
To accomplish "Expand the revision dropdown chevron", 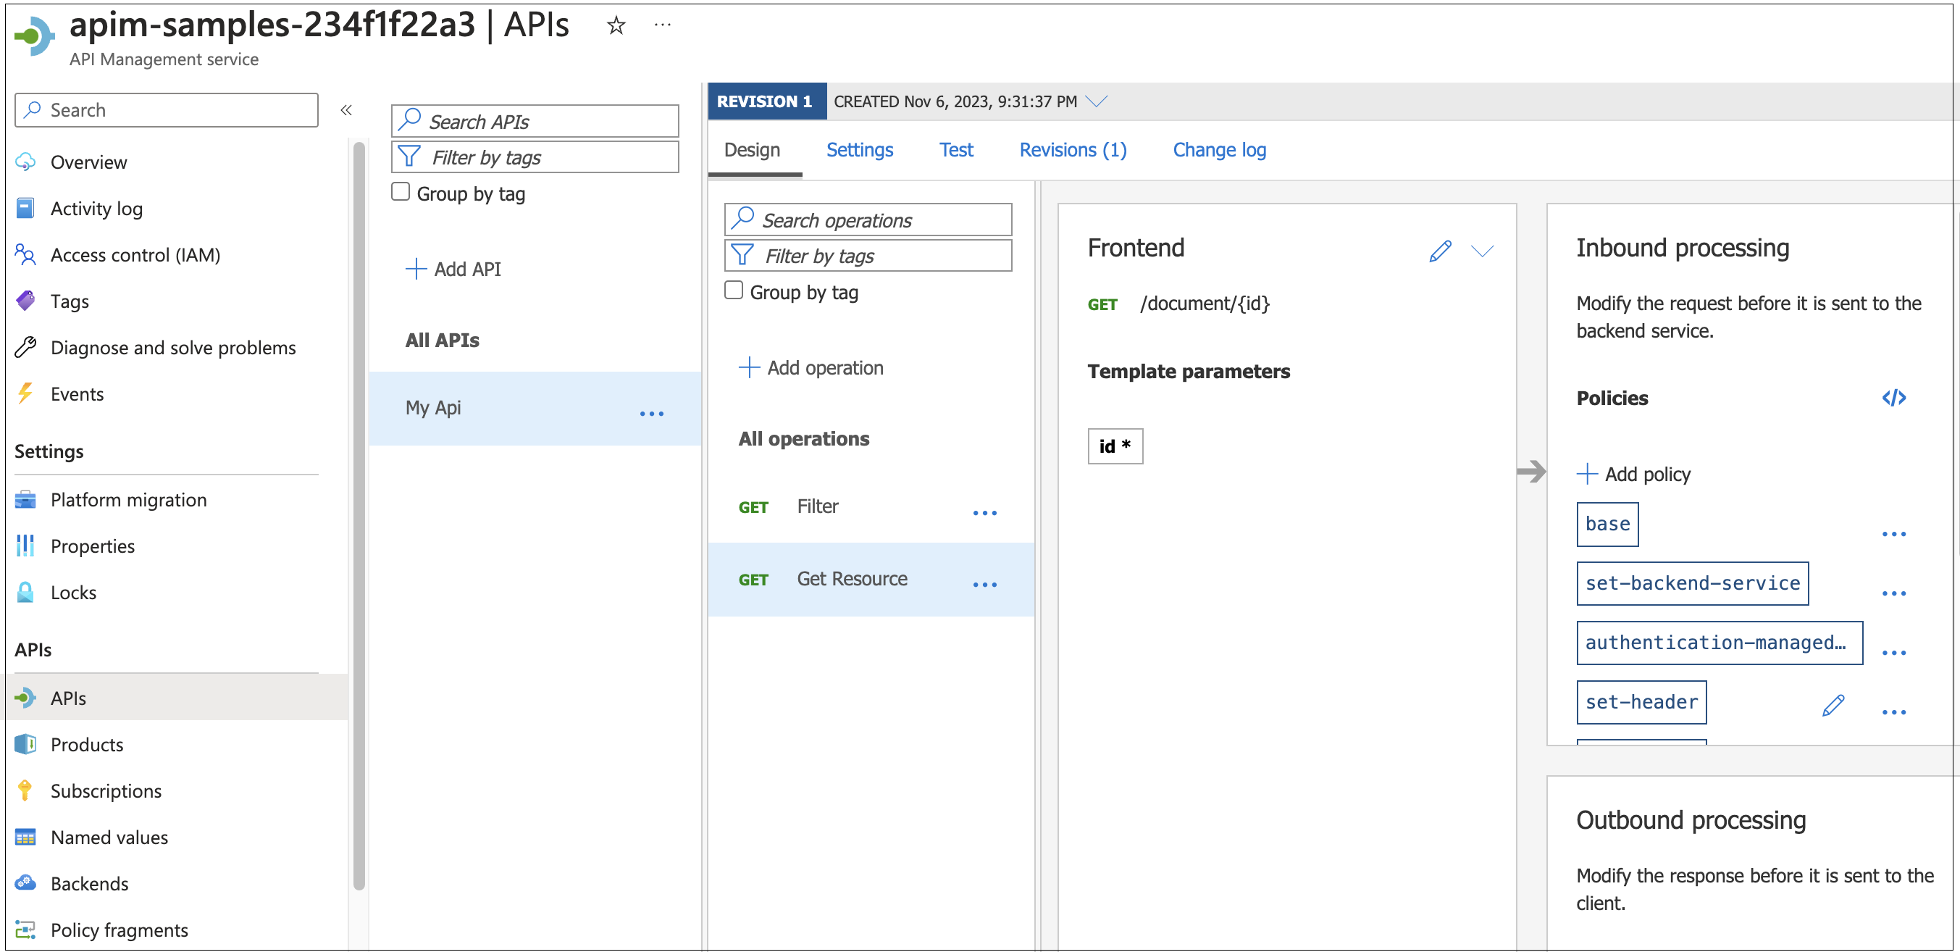I will pyautogui.click(x=1097, y=101).
